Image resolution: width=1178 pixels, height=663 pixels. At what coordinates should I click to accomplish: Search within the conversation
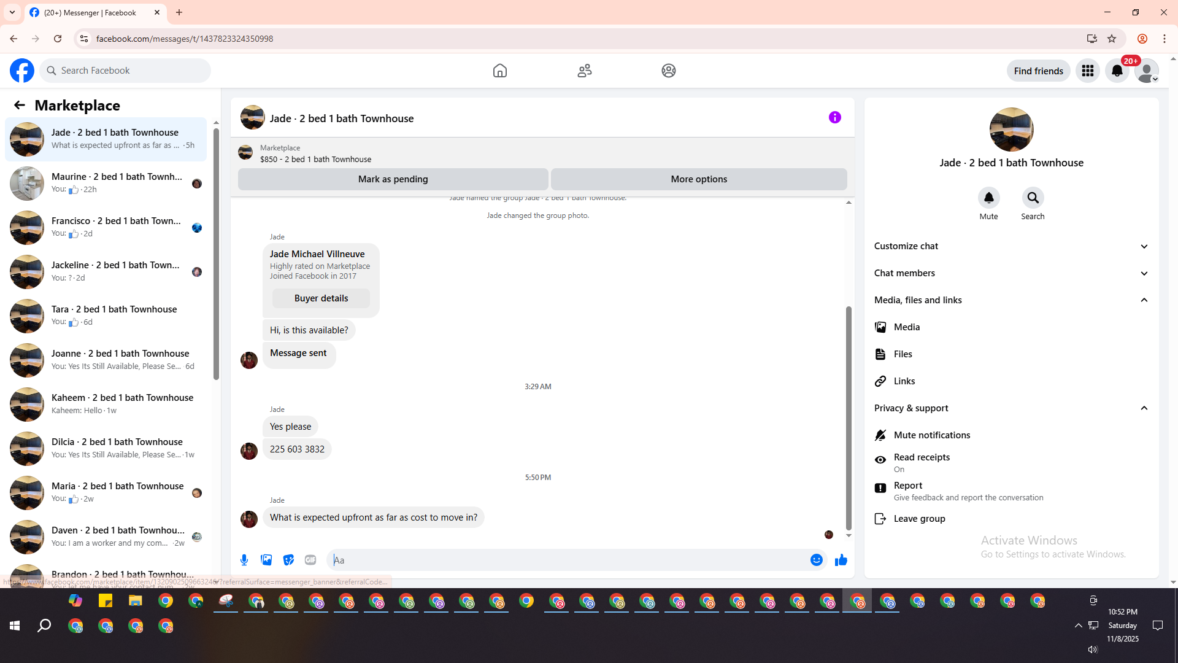[1033, 198]
